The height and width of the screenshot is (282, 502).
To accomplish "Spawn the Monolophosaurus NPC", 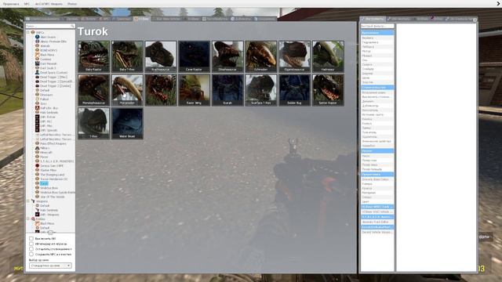I will tap(94, 90).
